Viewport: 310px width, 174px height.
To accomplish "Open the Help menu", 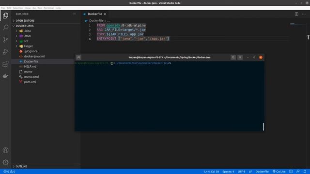I will [x=58, y=8].
